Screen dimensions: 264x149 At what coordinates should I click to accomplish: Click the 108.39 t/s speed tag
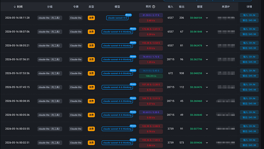(x=151, y=76)
